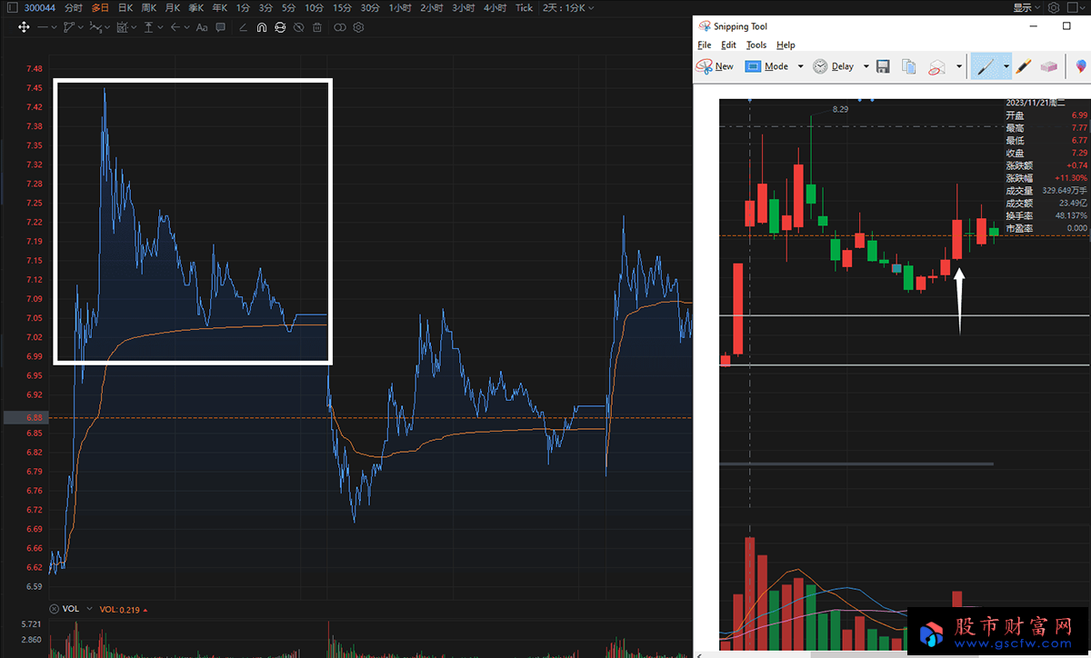Open the layout square dropdown
1091x658 pixels.
point(1076,7)
